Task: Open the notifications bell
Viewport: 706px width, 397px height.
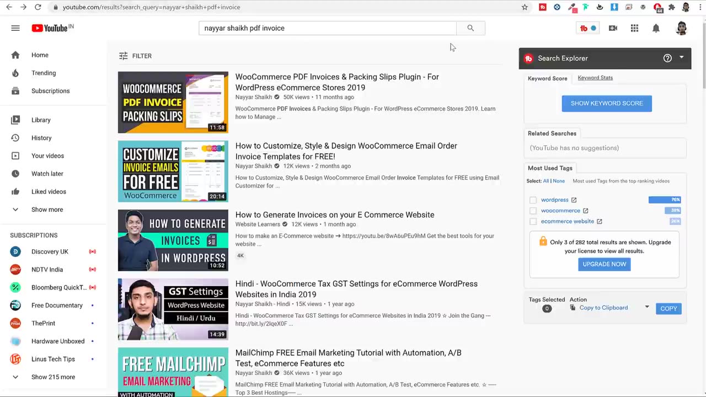Action: tap(656, 28)
